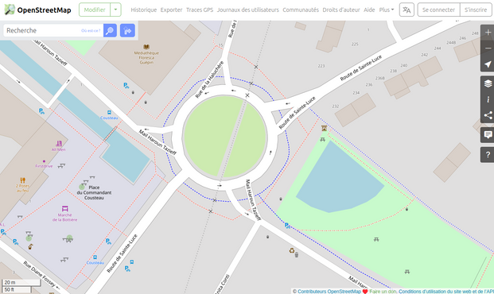
Task: Click the Médiathèque Floresca Guépin library icon
Action: click(146, 47)
